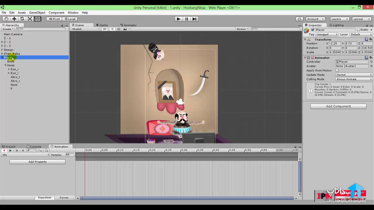Image resolution: width=374 pixels, height=210 pixels.
Task: Click the Add Property button
Action: click(37, 162)
